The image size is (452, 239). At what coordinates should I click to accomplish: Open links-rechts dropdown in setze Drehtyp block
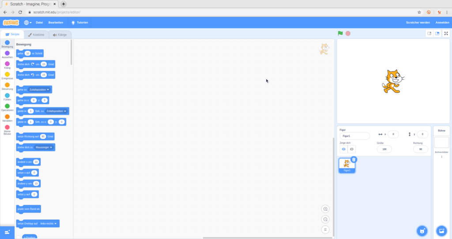(x=48, y=224)
